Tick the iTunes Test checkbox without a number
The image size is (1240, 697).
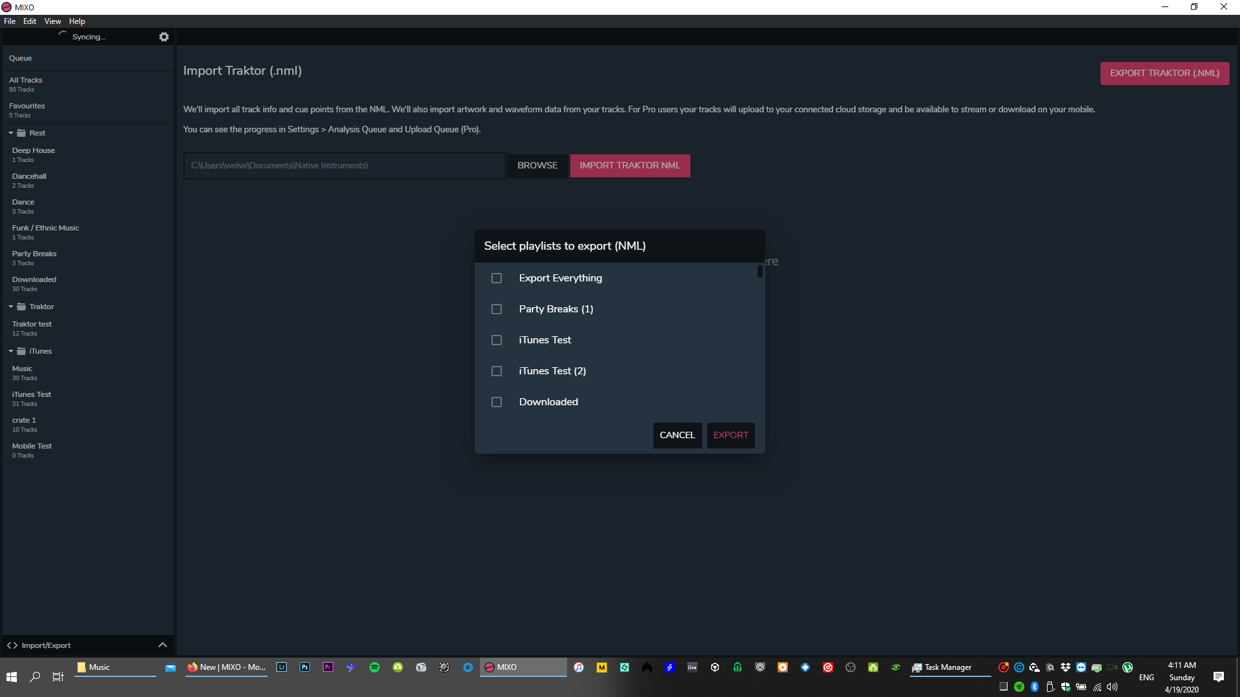(497, 340)
